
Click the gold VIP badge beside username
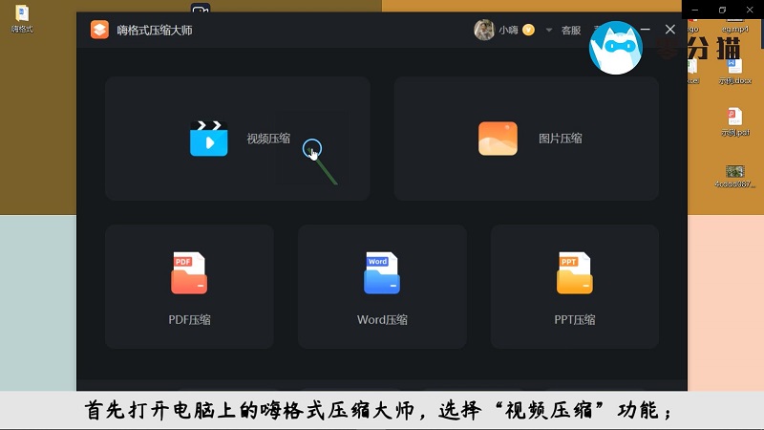528,30
